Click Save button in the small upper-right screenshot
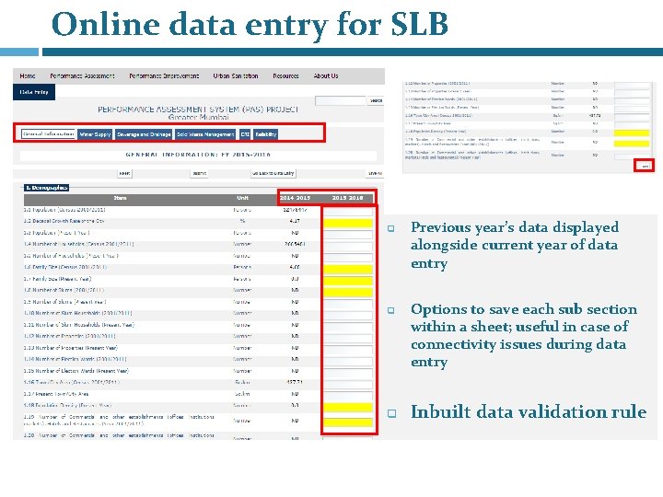 645,166
